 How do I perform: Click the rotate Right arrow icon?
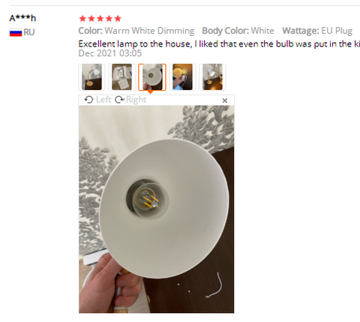click(x=119, y=100)
